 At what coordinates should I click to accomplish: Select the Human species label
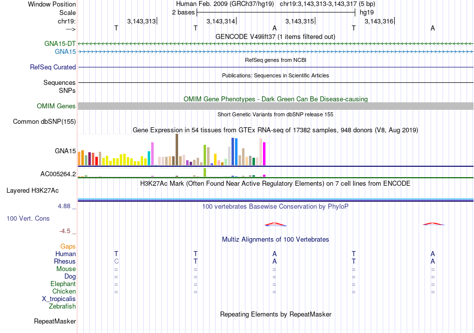pyautogui.click(x=65, y=254)
